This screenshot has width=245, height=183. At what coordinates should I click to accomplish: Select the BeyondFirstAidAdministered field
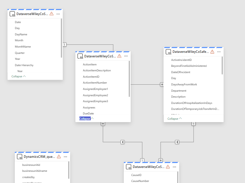tap(189, 66)
